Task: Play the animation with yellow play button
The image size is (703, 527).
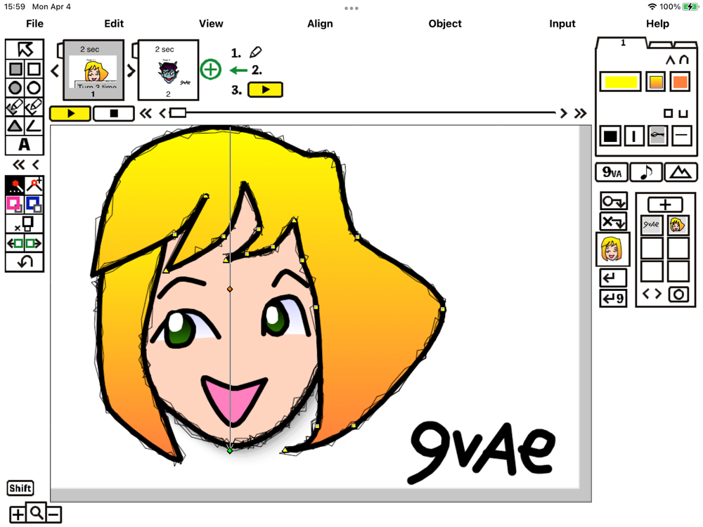Action: [70, 113]
